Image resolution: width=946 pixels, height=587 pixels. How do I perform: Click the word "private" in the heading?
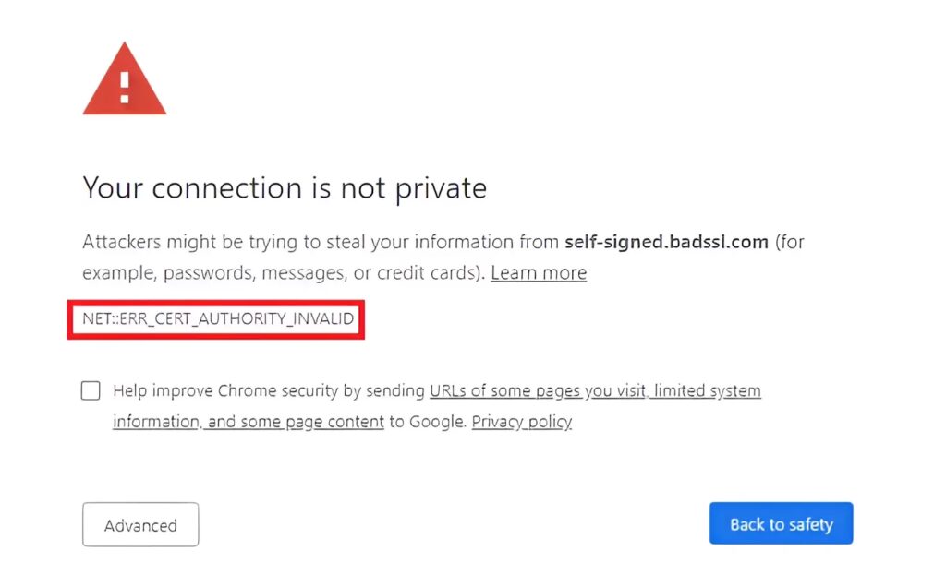click(x=440, y=189)
